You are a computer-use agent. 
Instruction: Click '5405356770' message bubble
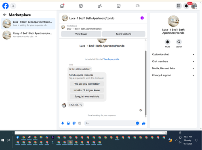pos(76,105)
